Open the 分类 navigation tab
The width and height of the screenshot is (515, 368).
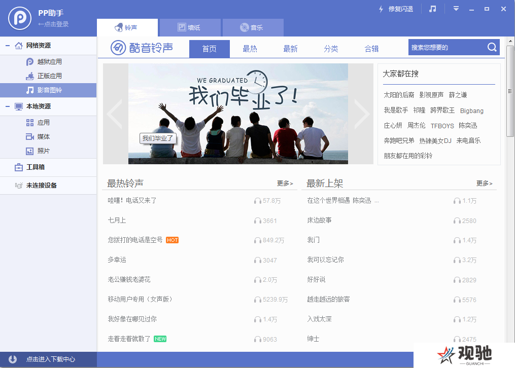click(331, 49)
